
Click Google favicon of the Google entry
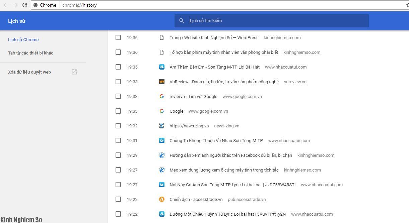(162, 111)
